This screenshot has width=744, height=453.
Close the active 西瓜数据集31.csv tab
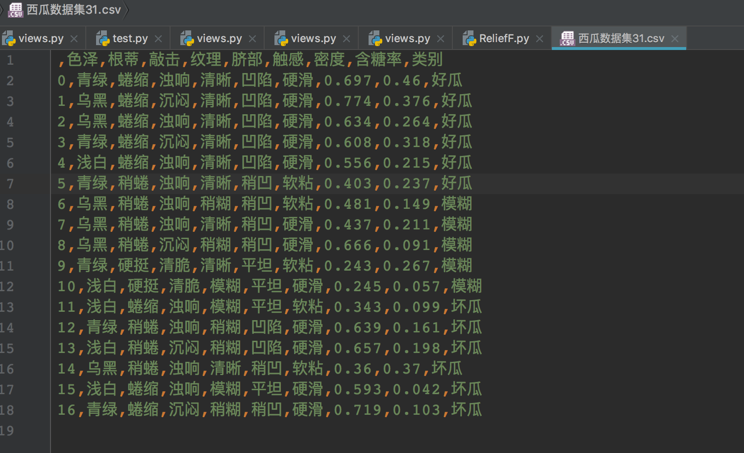[x=674, y=38]
